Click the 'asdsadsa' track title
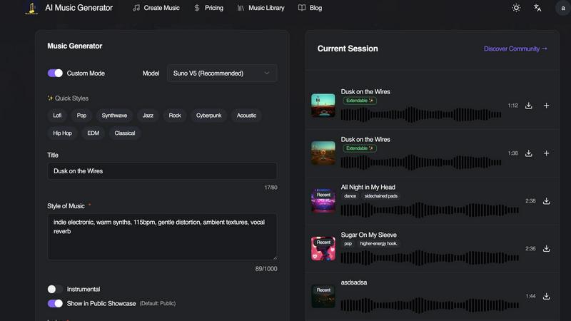 [x=354, y=282]
